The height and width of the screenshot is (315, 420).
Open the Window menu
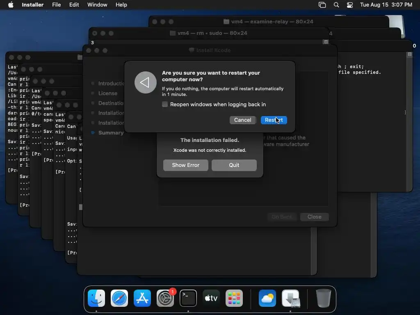[97, 5]
